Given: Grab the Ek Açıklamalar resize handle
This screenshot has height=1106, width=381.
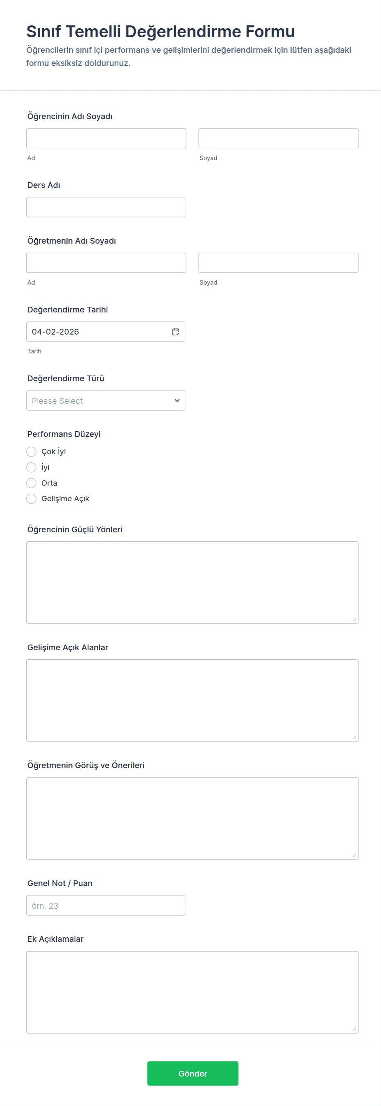Looking at the screenshot, I should coord(354,1029).
